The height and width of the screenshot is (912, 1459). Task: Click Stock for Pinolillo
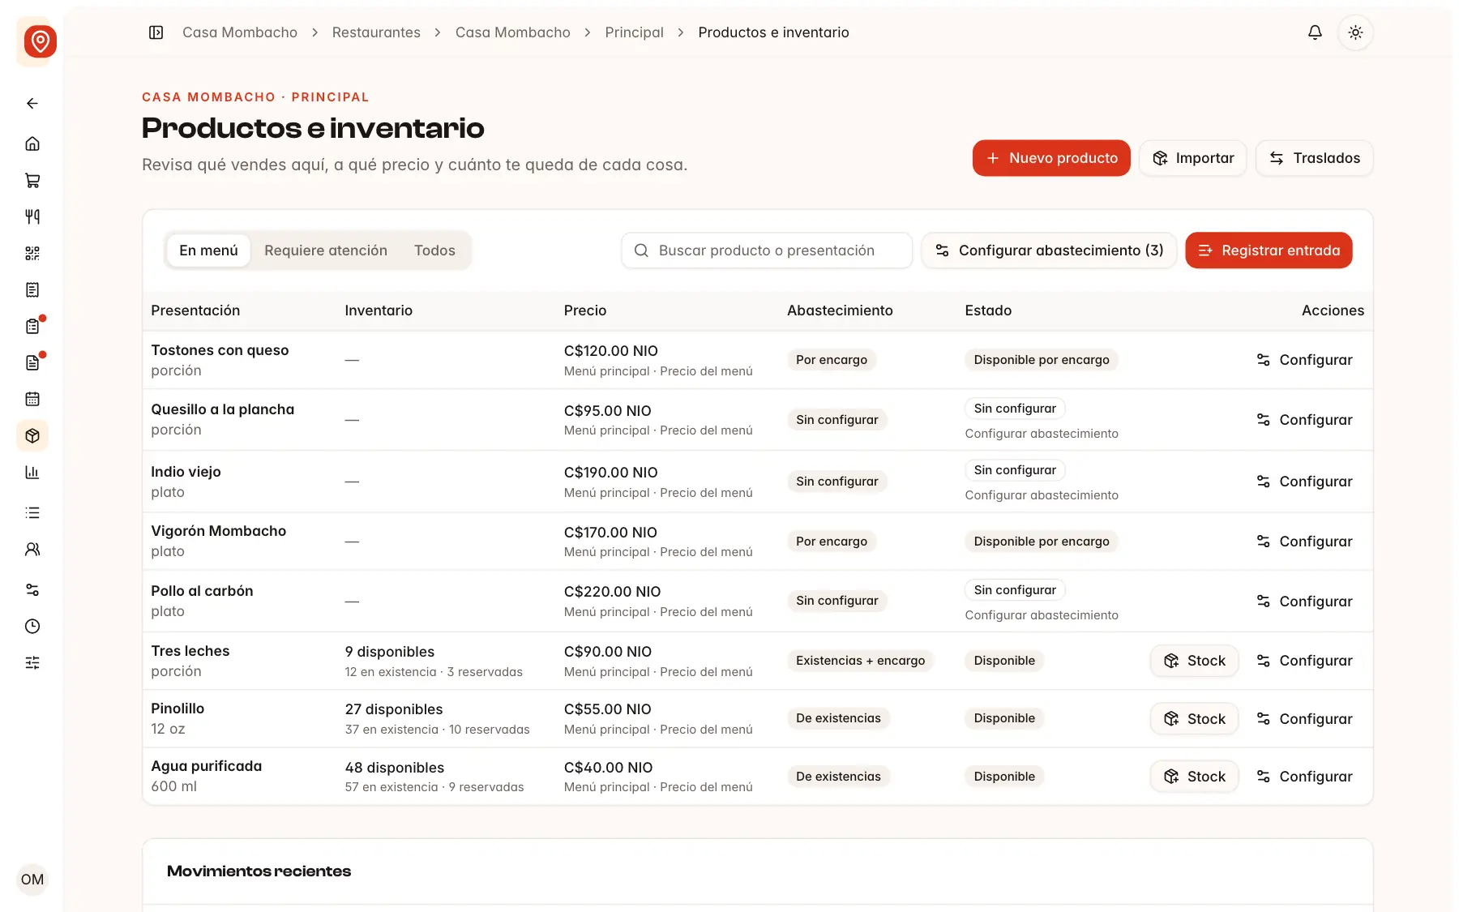coord(1194,719)
